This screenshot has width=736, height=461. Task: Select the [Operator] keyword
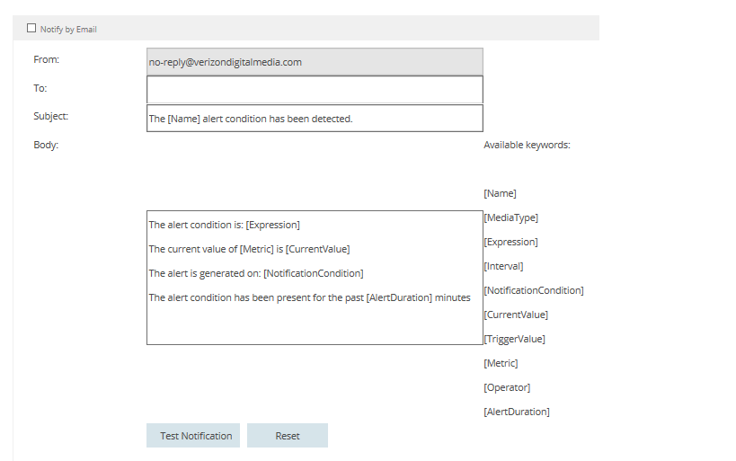[507, 388]
